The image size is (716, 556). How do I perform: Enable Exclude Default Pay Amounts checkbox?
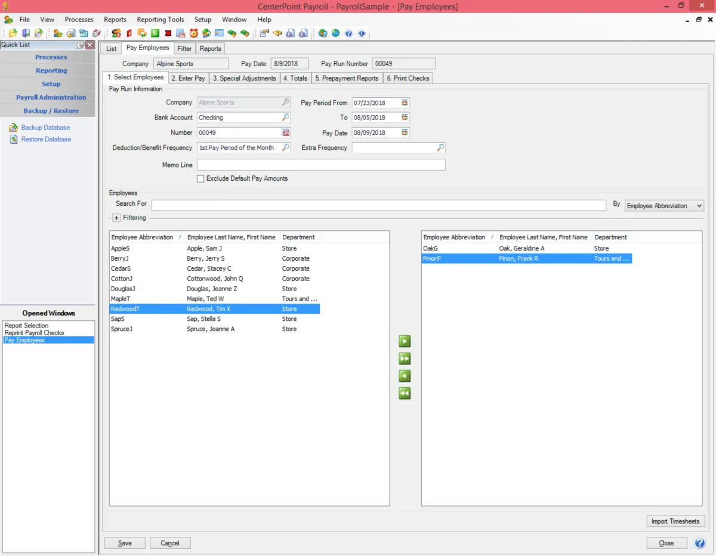click(x=200, y=178)
